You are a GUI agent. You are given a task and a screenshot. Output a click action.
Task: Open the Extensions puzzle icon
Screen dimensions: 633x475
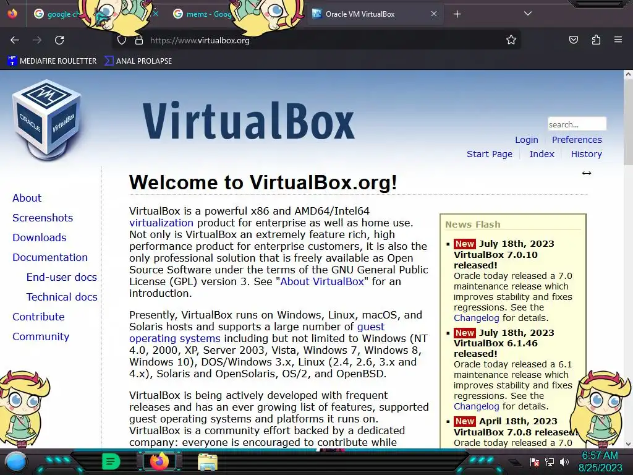(596, 40)
